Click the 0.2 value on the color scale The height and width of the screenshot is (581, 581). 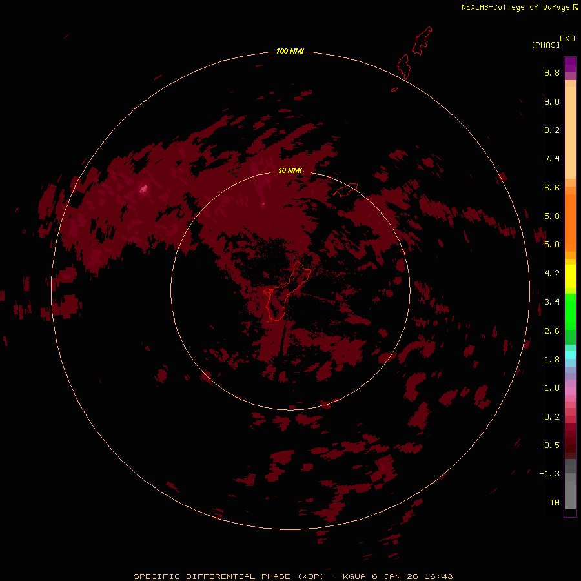[552, 417]
